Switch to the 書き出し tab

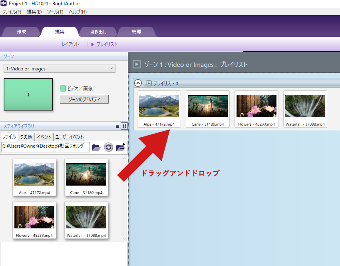[x=98, y=32]
